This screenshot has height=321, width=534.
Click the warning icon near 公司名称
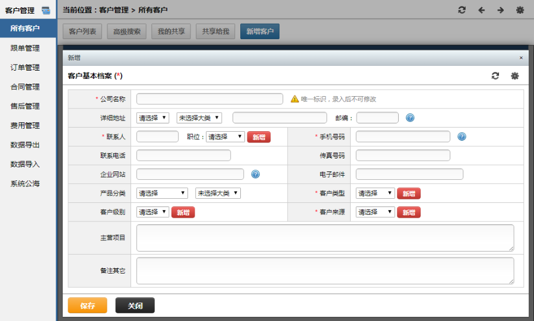click(294, 98)
